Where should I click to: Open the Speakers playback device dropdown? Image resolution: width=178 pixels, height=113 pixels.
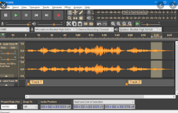click(x=140, y=30)
